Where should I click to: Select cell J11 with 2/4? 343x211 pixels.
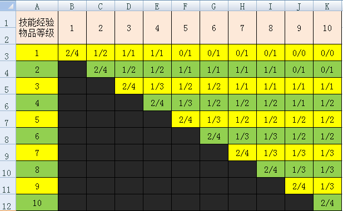299,186
